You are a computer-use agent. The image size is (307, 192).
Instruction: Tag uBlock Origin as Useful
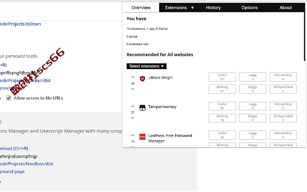(222, 77)
